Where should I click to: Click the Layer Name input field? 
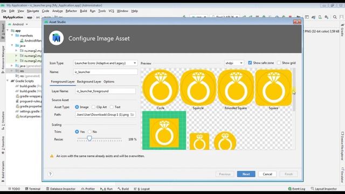[x=106, y=91]
